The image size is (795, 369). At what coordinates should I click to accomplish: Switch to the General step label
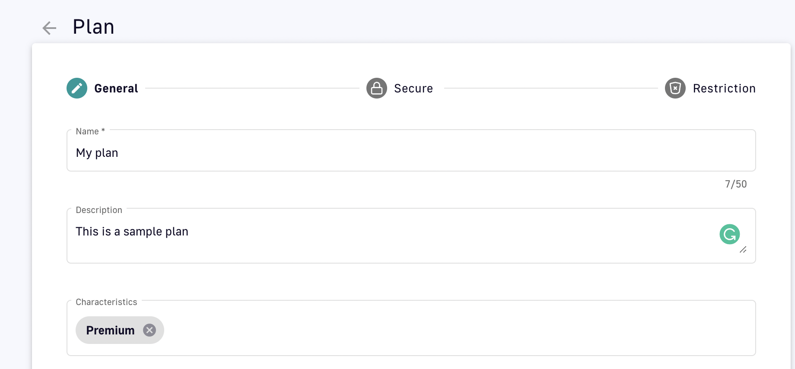(x=116, y=89)
